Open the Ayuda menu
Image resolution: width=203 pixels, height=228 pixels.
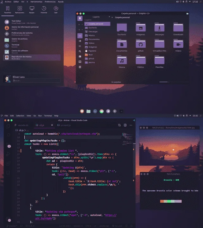coord(60,2)
